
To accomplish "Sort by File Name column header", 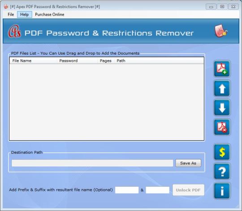I will coord(34,61).
